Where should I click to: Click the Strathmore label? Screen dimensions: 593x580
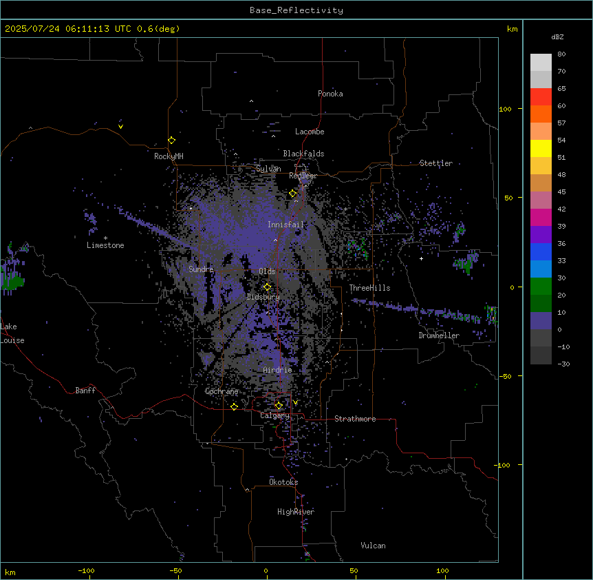pos(355,419)
